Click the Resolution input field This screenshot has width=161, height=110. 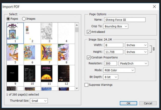[110, 63]
